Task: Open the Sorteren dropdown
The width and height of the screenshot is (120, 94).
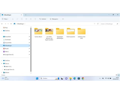Action: (x=43, y=19)
